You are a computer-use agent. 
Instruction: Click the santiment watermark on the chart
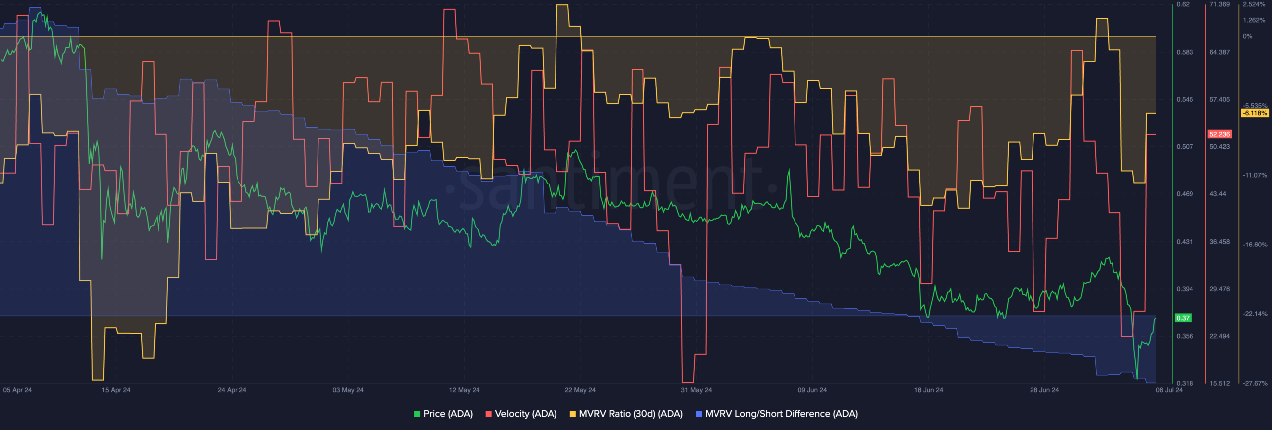click(x=611, y=186)
